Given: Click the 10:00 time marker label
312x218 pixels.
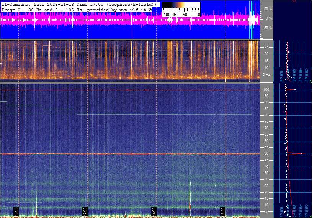Looking at the screenshot, I should [16, 211].
